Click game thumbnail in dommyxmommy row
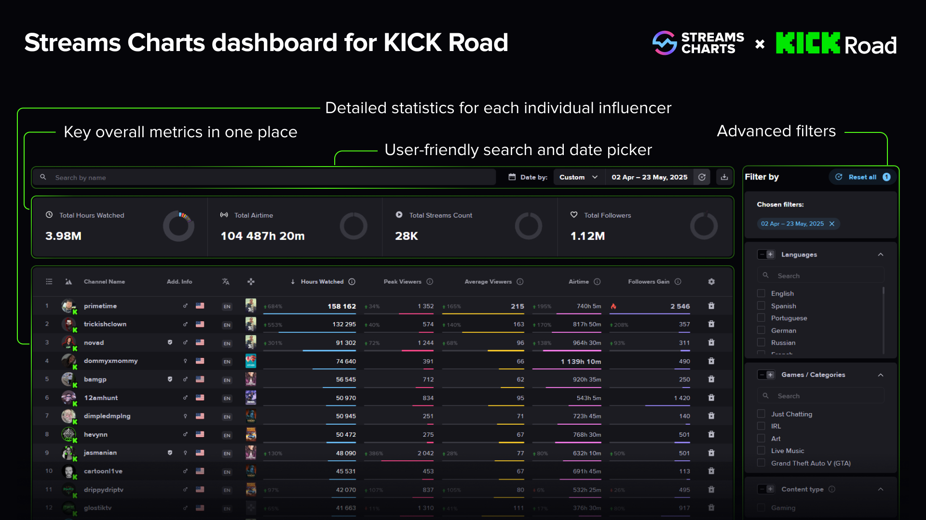 [251, 361]
